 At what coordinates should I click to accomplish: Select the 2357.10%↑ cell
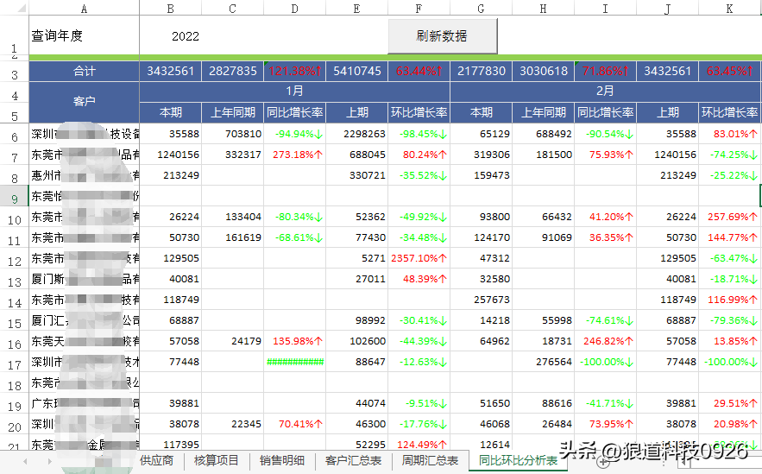coord(419,258)
